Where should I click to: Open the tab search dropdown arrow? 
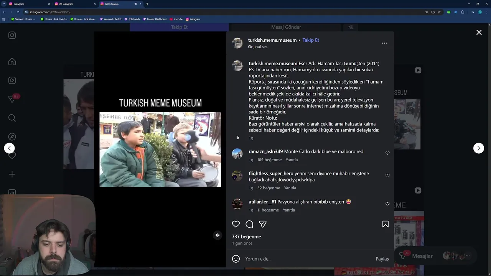[x=3, y=4]
